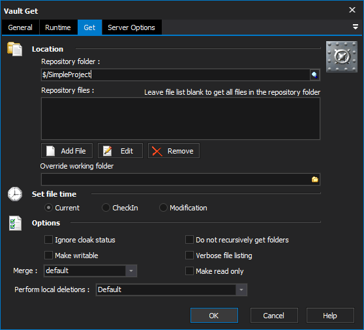Click the Location documents icon
Image resolution: width=364 pixels, height=330 pixels.
tap(14, 49)
